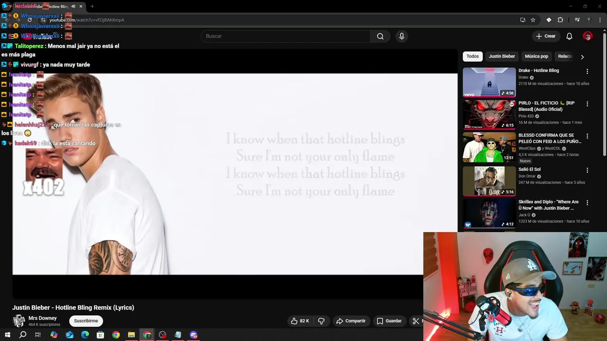This screenshot has height=341, width=607.
Task: Open options for BLESSD CONFIRMA video
Action: 587,136
